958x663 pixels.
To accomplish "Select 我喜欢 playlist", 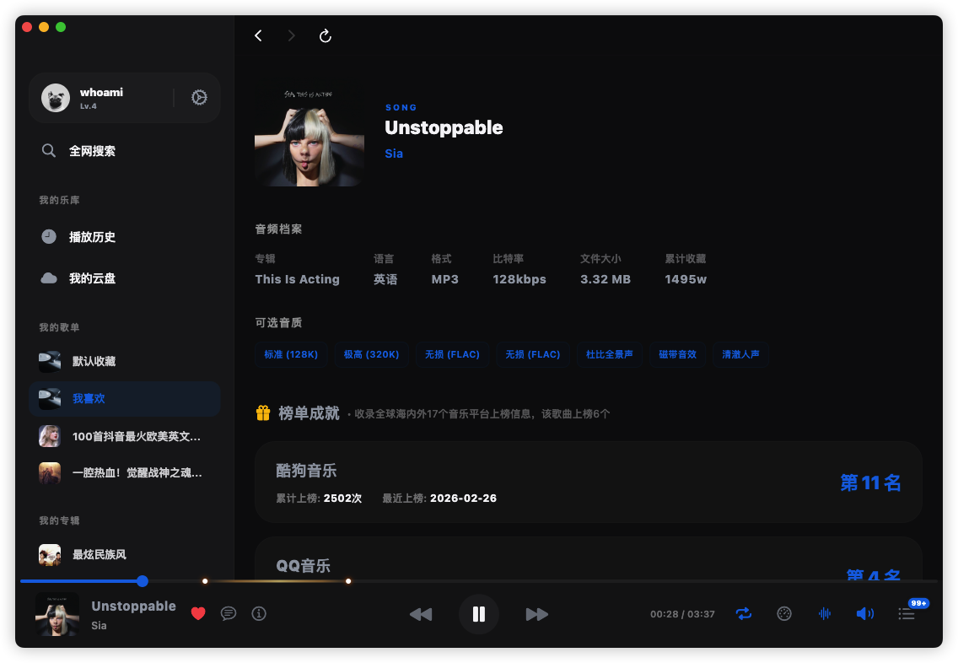I will [125, 398].
